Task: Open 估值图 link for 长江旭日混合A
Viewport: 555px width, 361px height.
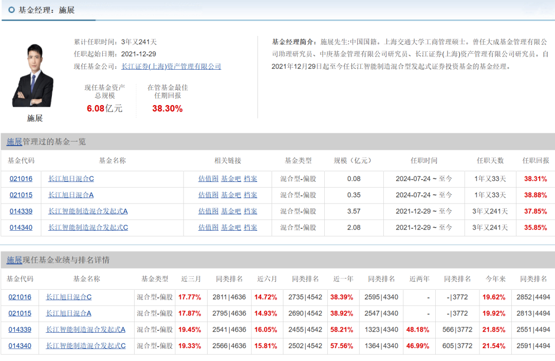Action: pos(208,195)
